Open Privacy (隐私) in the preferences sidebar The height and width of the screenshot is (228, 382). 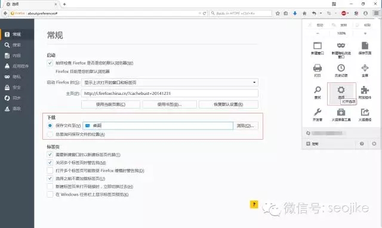click(17, 77)
